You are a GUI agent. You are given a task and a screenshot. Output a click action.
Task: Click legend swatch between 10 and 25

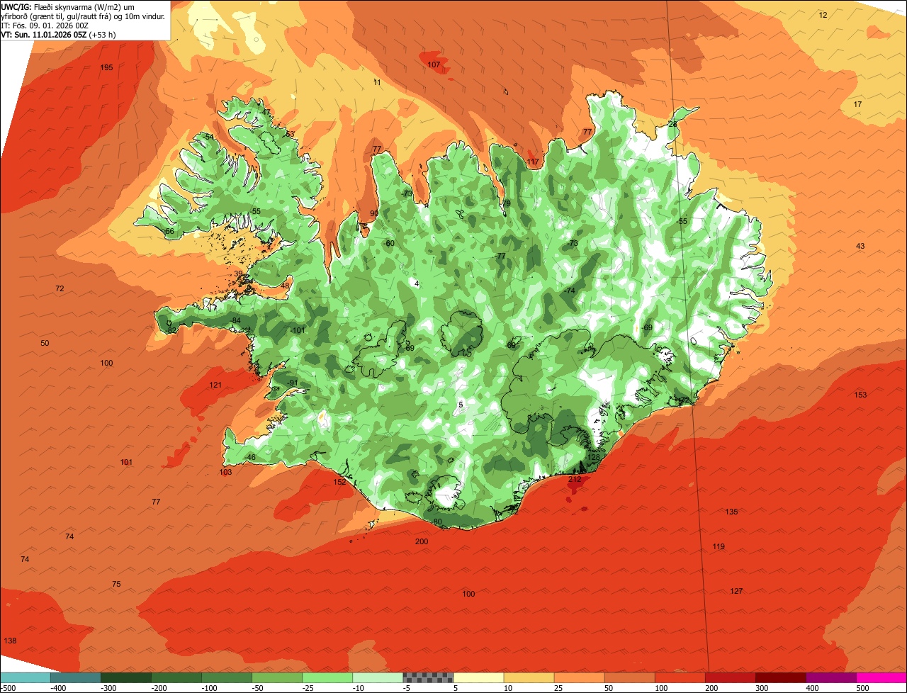pyautogui.click(x=529, y=677)
